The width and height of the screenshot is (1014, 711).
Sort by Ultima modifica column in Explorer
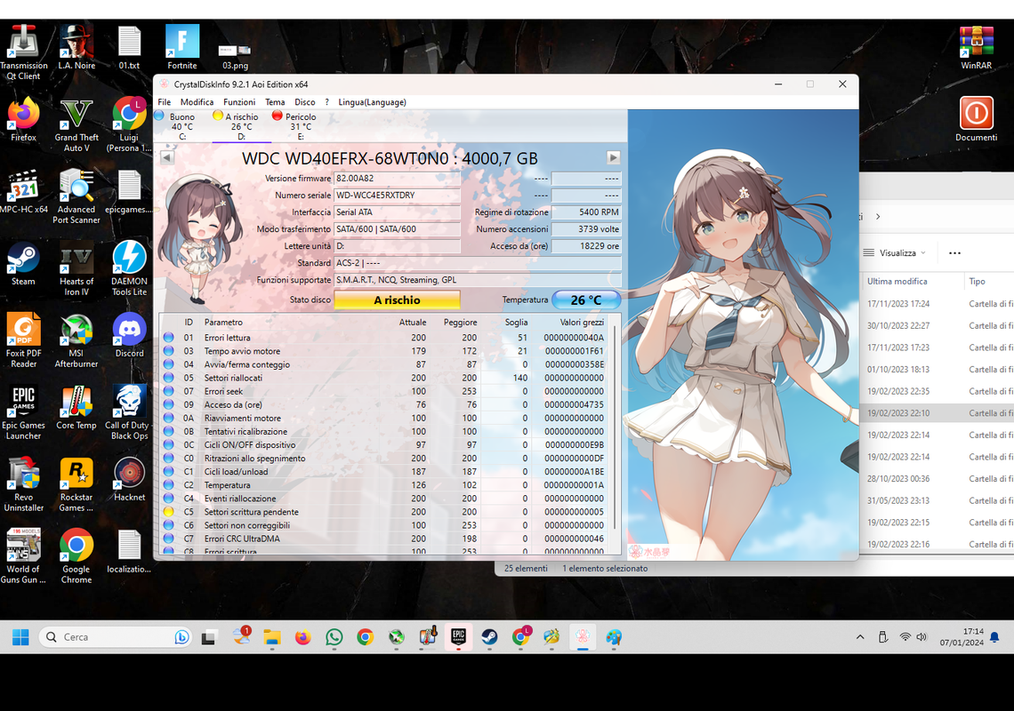pyautogui.click(x=897, y=281)
